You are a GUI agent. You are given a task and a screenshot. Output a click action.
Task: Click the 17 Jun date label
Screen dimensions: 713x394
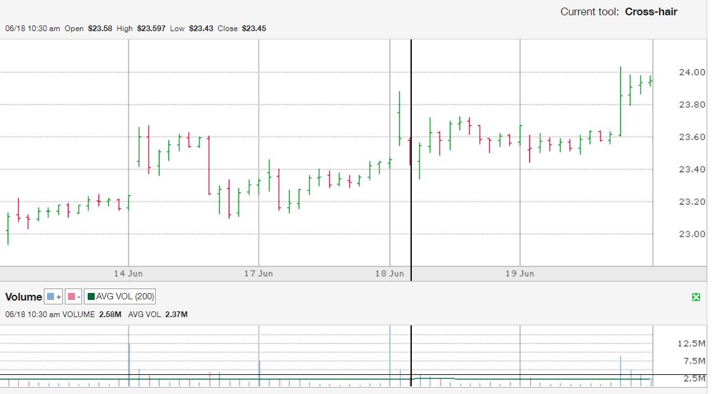tap(258, 273)
